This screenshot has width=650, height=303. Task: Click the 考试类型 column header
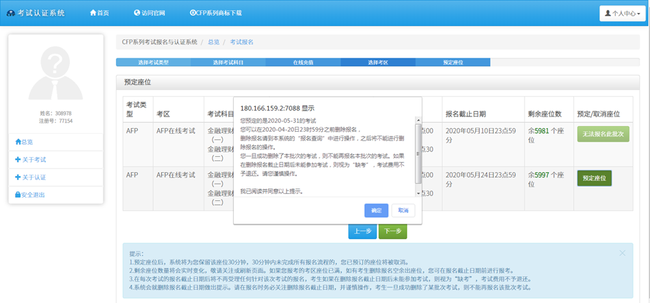137,110
